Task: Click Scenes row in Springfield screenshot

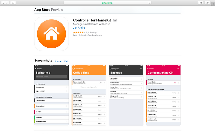Action: click(51, 112)
